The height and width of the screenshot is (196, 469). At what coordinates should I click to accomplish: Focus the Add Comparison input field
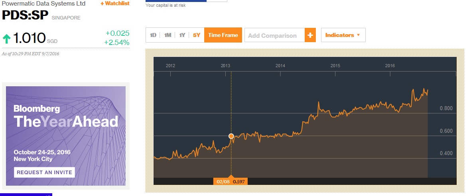274,35
